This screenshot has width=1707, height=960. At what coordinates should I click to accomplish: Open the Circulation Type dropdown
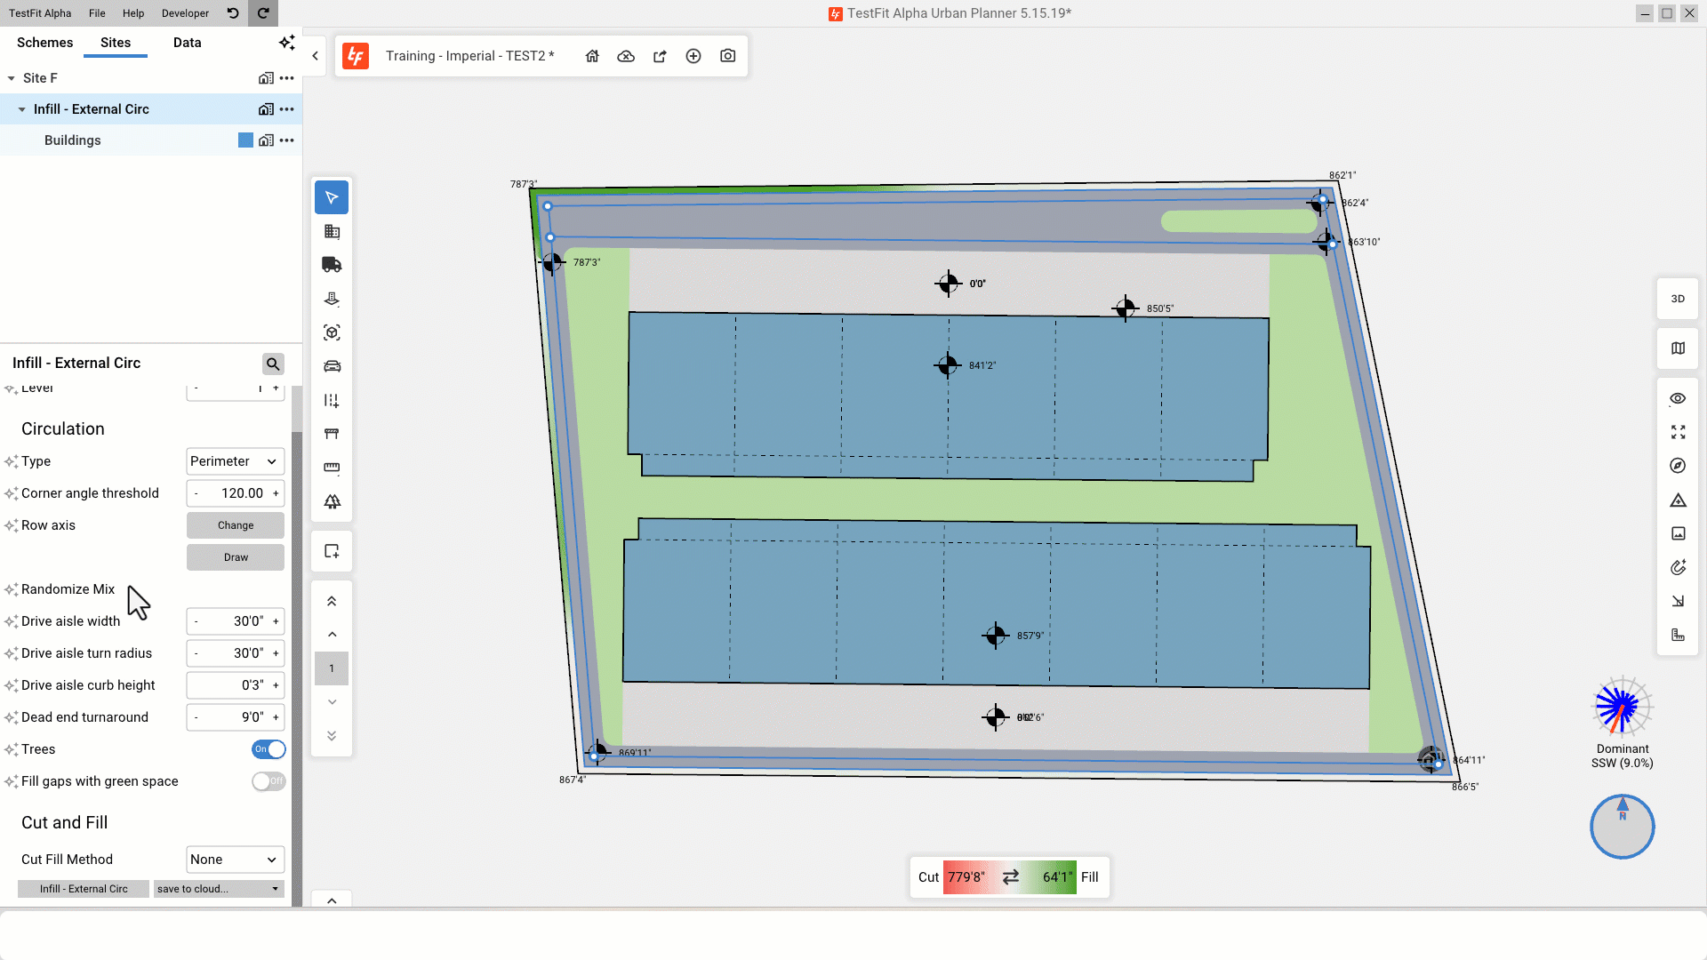pos(235,461)
